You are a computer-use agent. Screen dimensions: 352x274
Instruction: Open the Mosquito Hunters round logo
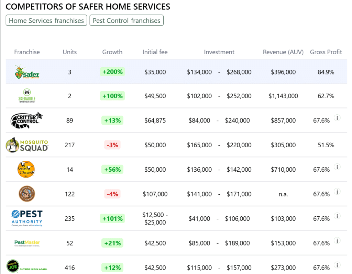pyautogui.click(x=27, y=194)
